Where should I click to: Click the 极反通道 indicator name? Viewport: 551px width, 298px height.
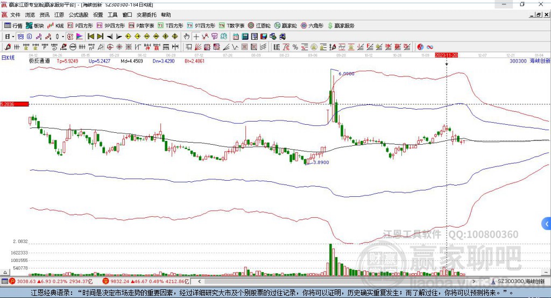click(x=39, y=61)
